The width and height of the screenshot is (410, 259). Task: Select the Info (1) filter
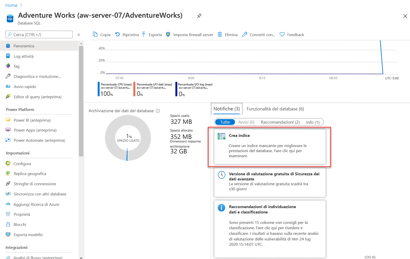coord(313,122)
